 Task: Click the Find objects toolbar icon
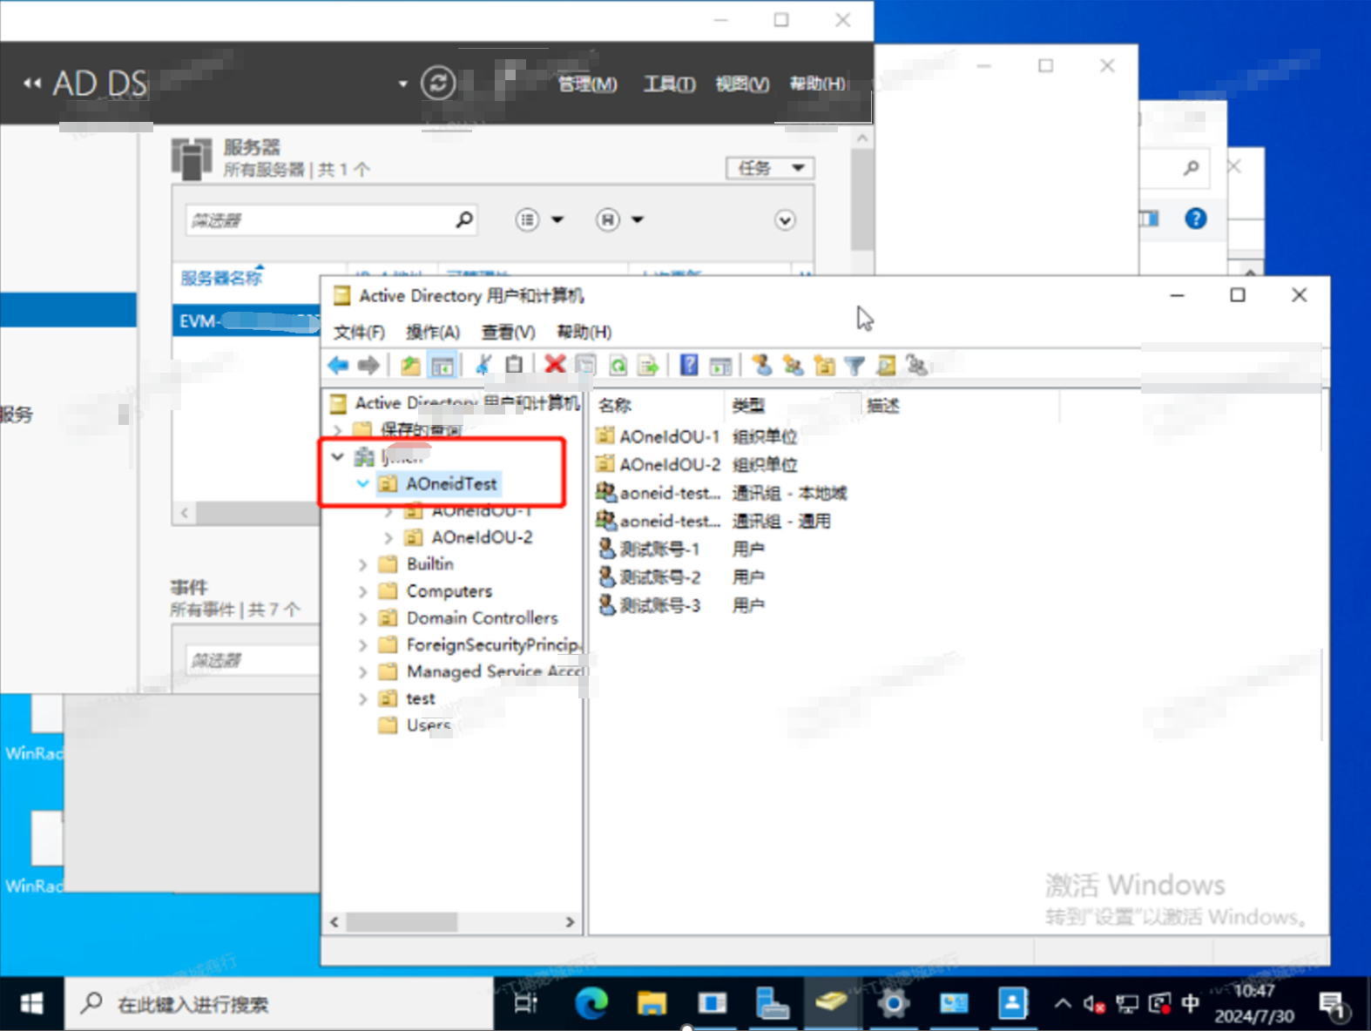[886, 366]
